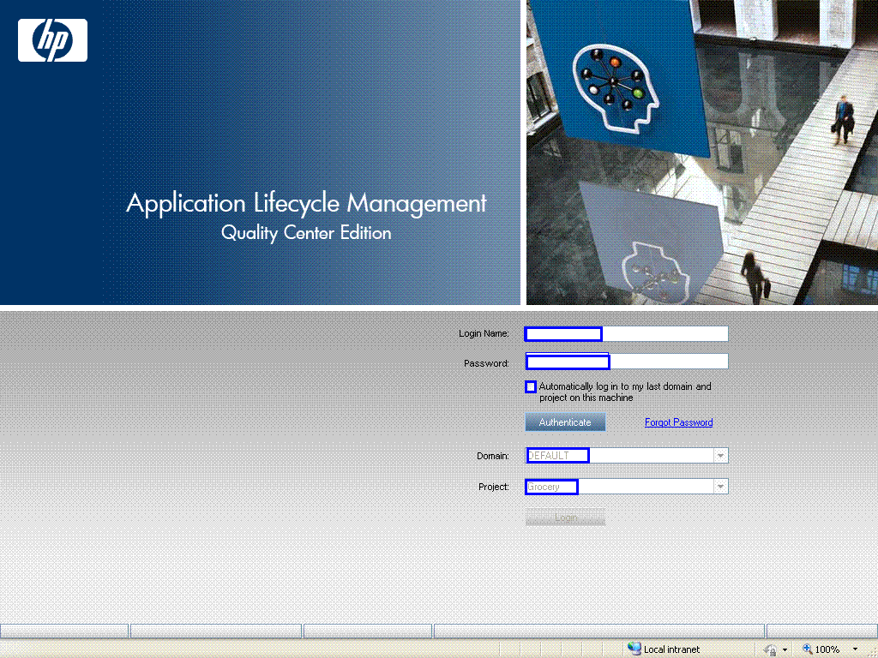Viewport: 878px width, 658px height.
Task: Click "Quality Center Edition" subtitle text
Action: [x=306, y=233]
